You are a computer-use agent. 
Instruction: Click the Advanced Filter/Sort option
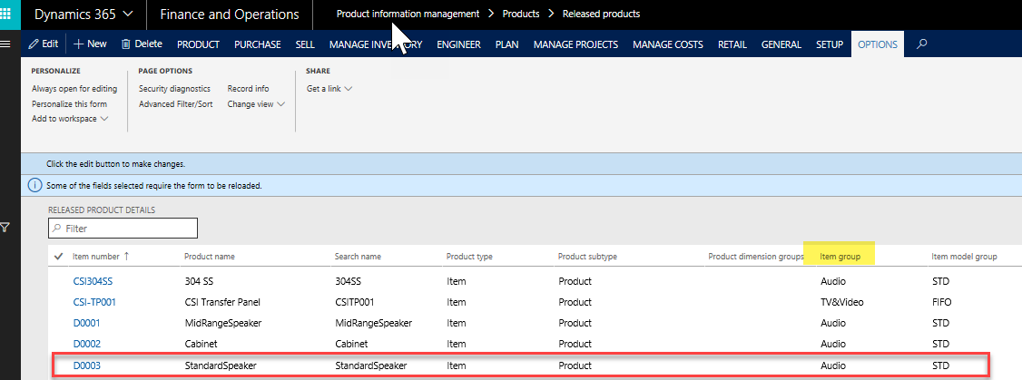[175, 104]
